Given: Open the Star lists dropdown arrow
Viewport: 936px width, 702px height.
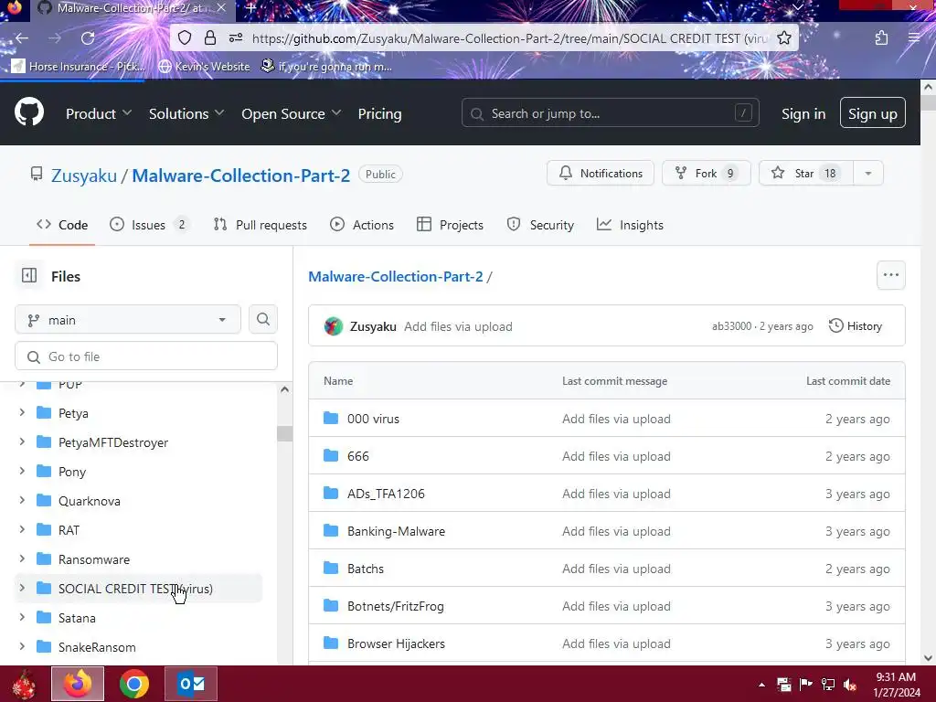Looking at the screenshot, I should click(868, 174).
